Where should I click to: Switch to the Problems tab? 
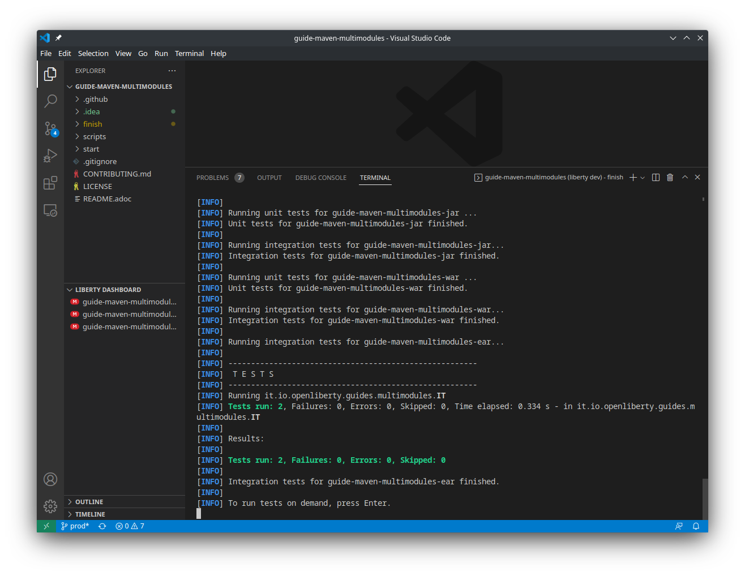click(x=220, y=178)
